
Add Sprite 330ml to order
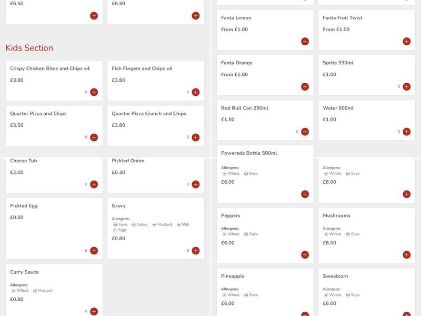coord(406,87)
